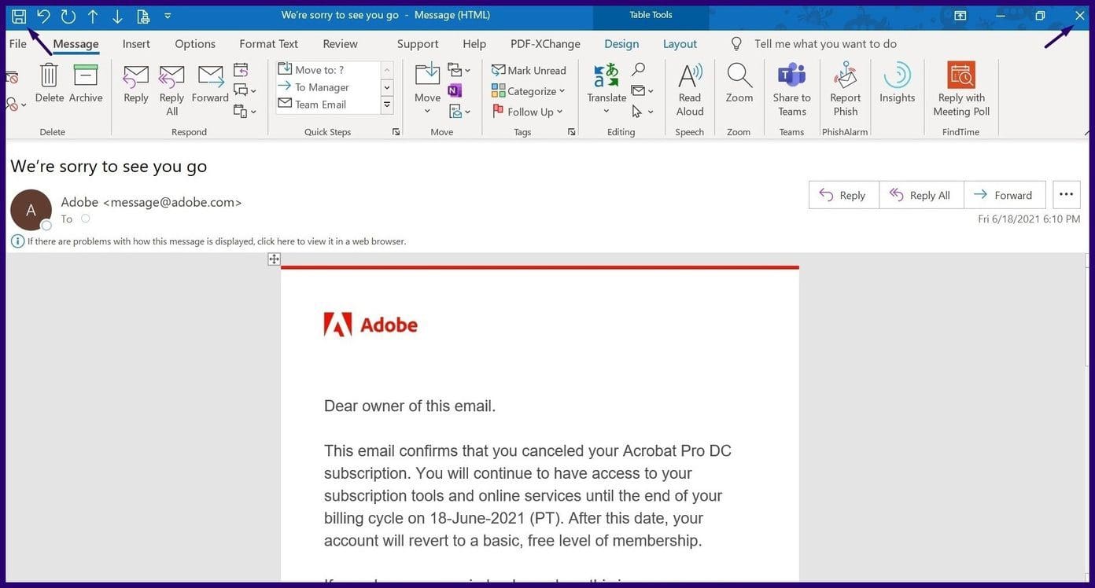The image size is (1095, 588).
Task: Click Forward button in message header
Action: click(1005, 195)
